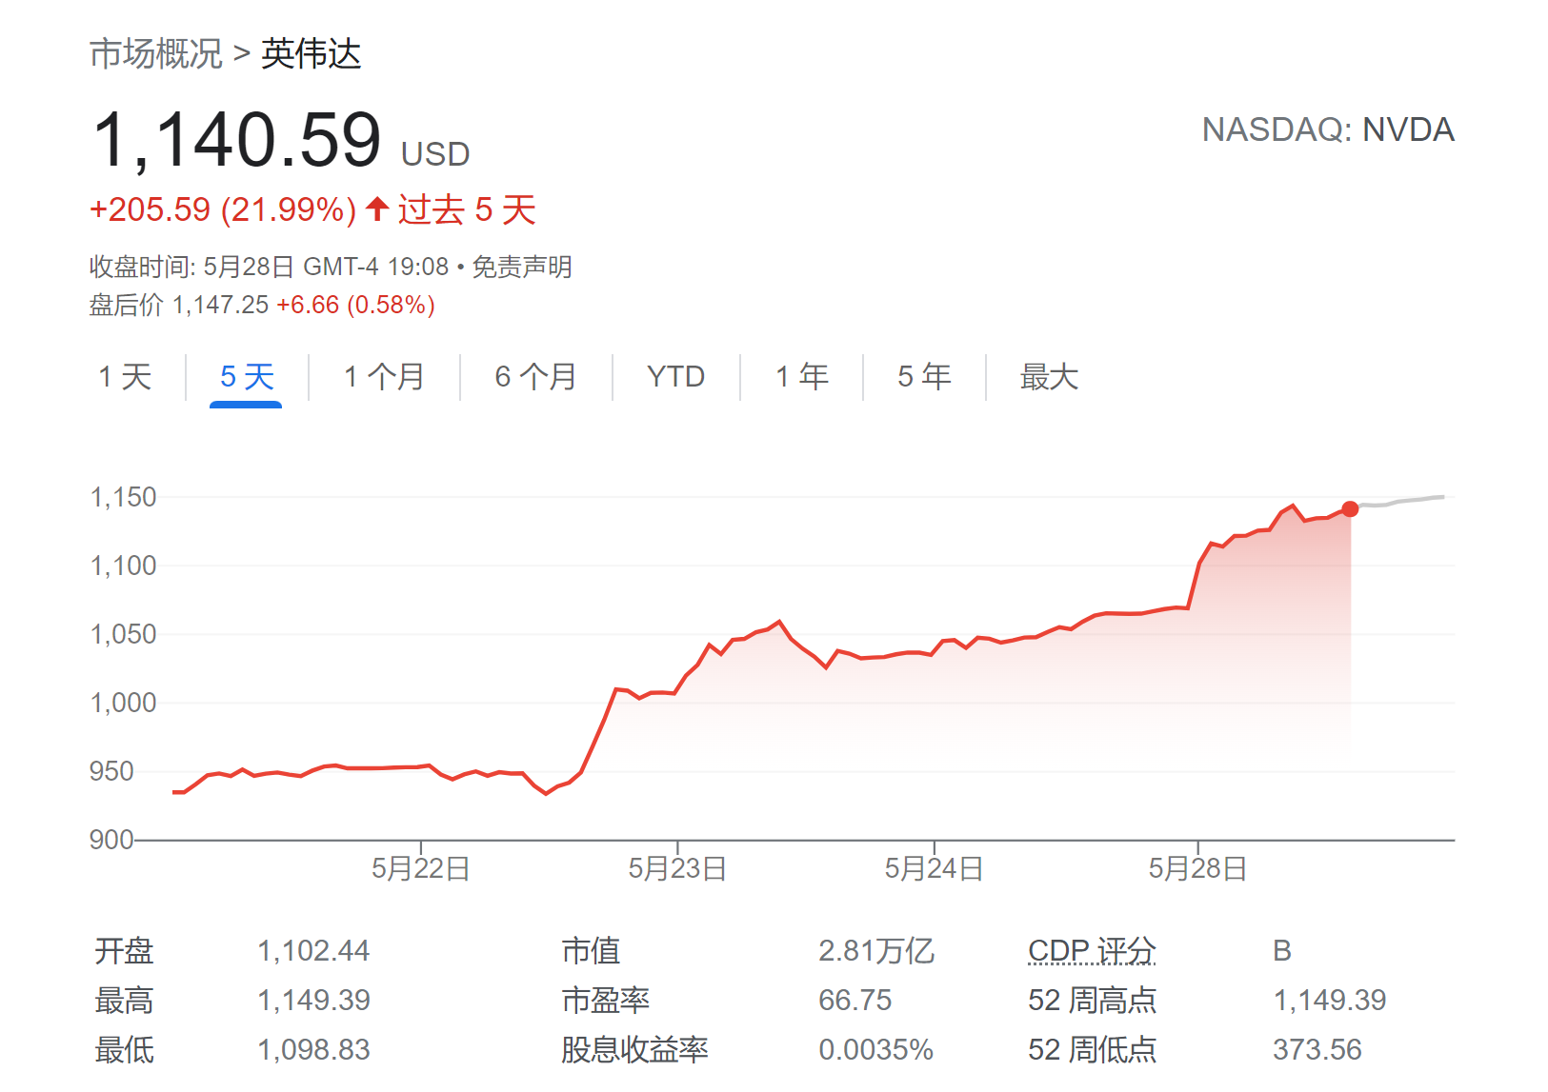This screenshot has height=1092, width=1548.
Task: Open the YTD chart tab
Action: pyautogui.click(x=675, y=377)
